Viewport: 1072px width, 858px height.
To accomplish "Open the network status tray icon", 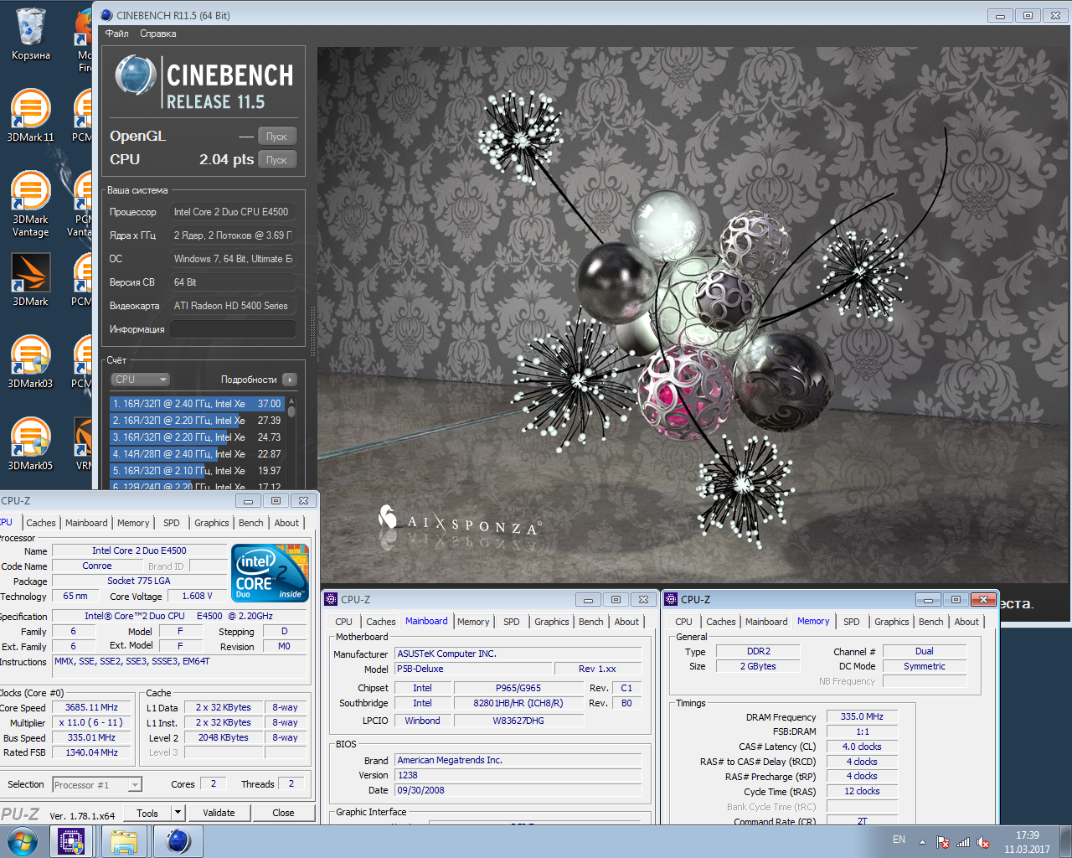I will 963,842.
